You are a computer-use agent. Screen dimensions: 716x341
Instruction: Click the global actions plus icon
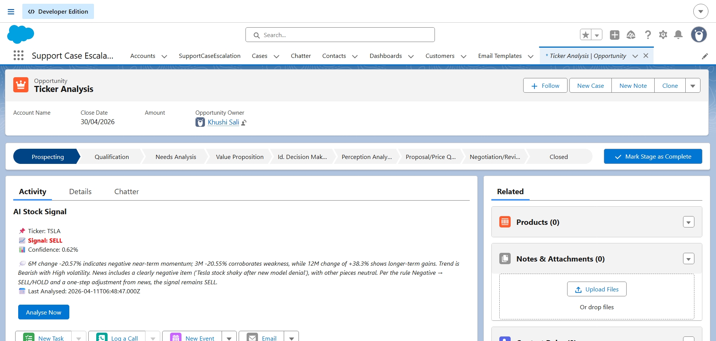(x=614, y=35)
